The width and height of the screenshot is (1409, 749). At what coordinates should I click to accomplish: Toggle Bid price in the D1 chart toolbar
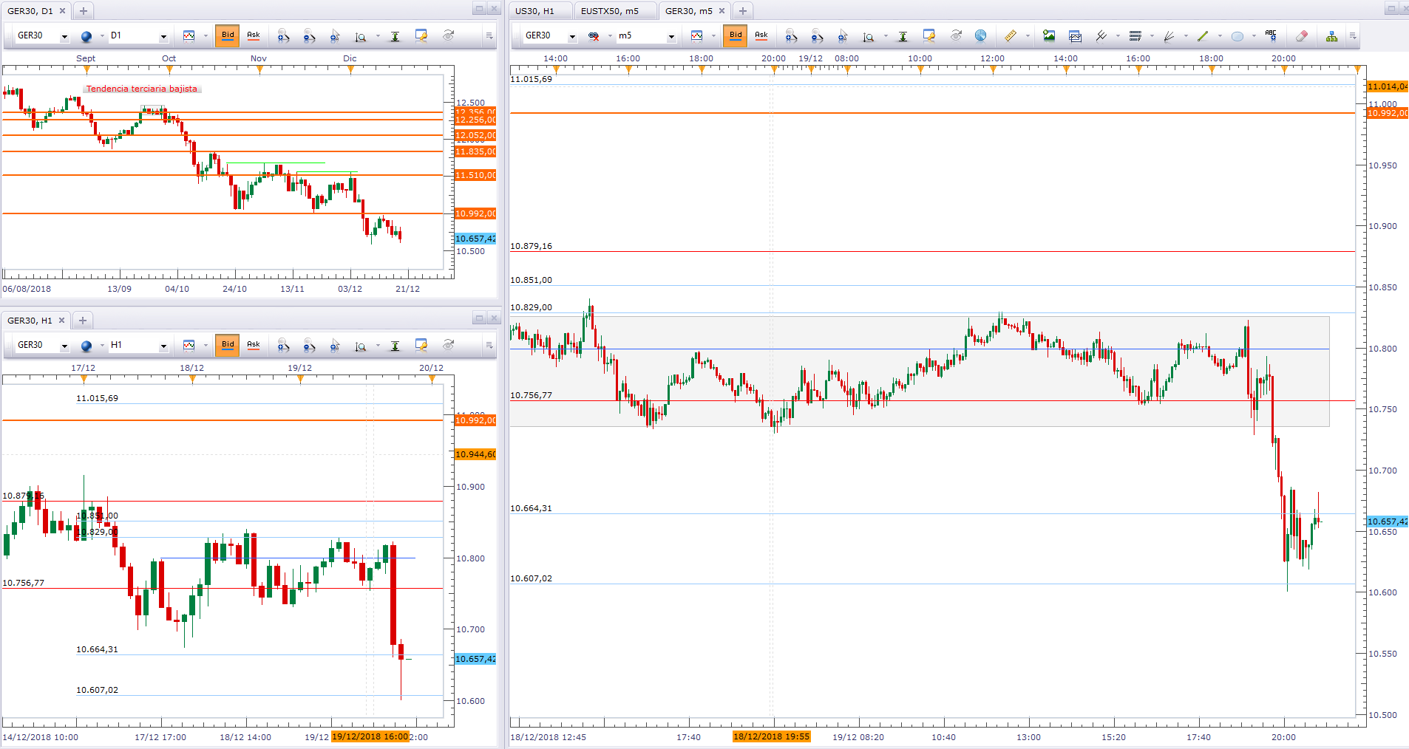coord(228,35)
